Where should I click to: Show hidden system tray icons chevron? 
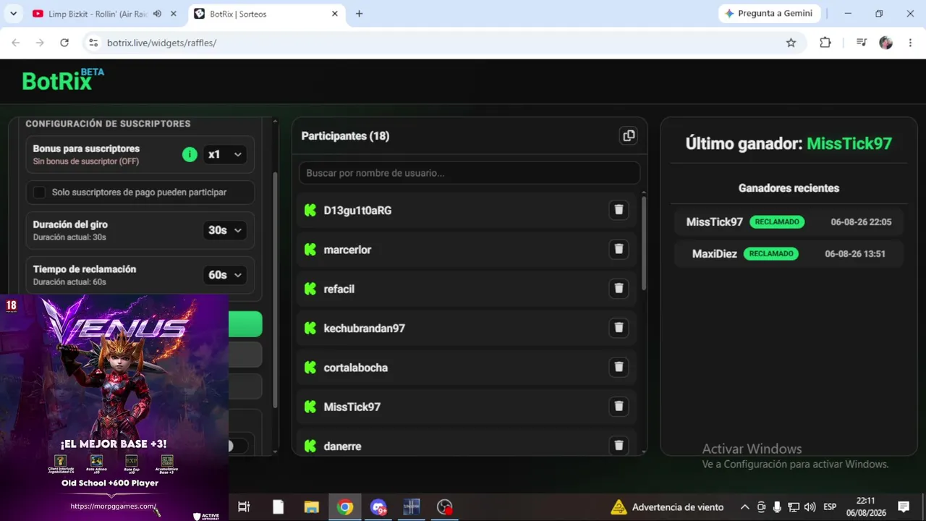[x=744, y=507]
